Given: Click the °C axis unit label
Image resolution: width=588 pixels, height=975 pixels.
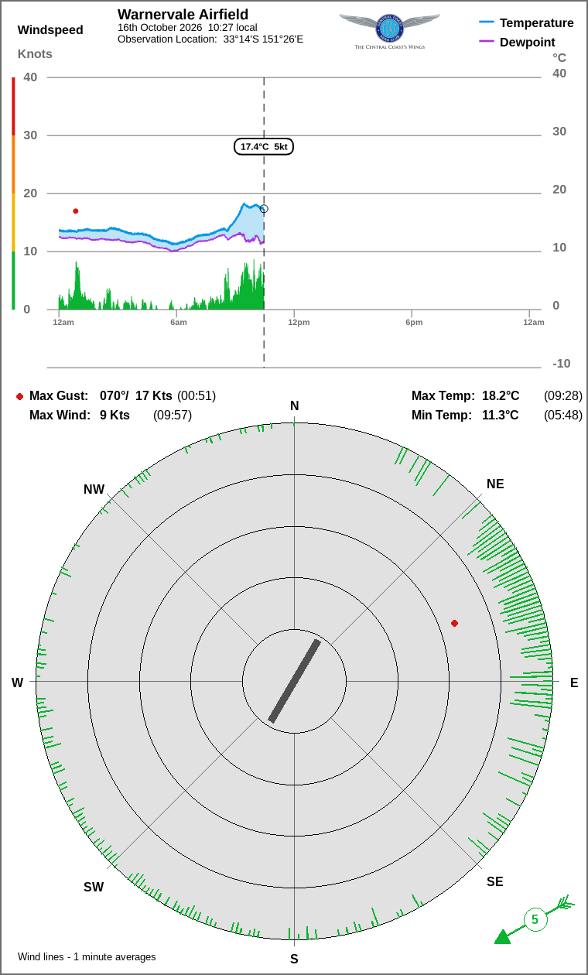Looking at the screenshot, I should (559, 58).
